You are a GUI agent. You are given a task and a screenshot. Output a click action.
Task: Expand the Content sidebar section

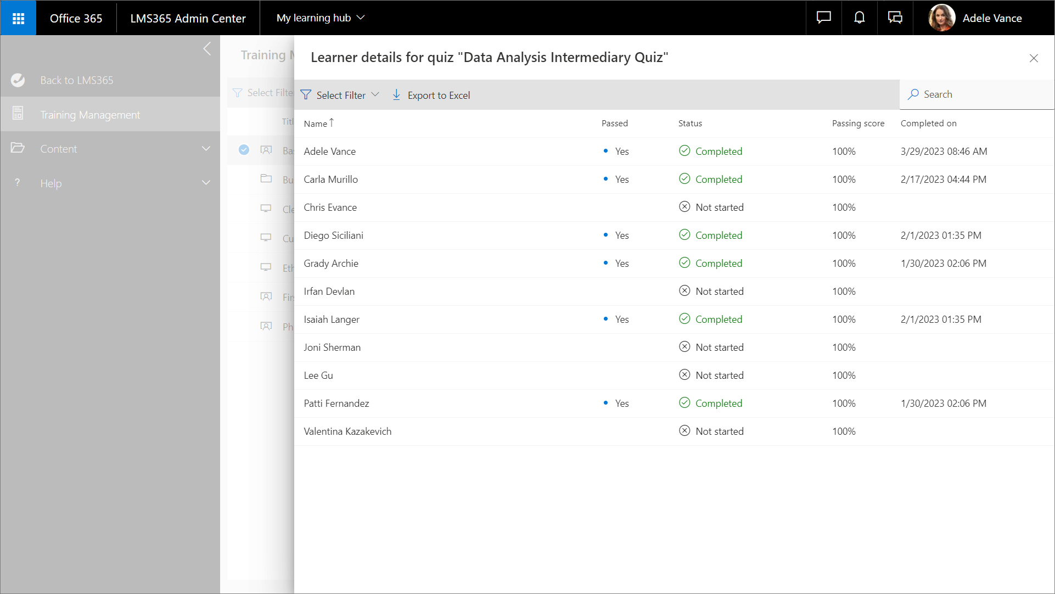tap(206, 149)
